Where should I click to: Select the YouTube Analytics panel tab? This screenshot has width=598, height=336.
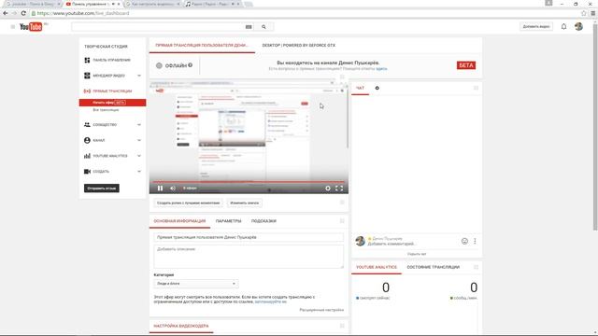pyautogui.click(x=377, y=267)
